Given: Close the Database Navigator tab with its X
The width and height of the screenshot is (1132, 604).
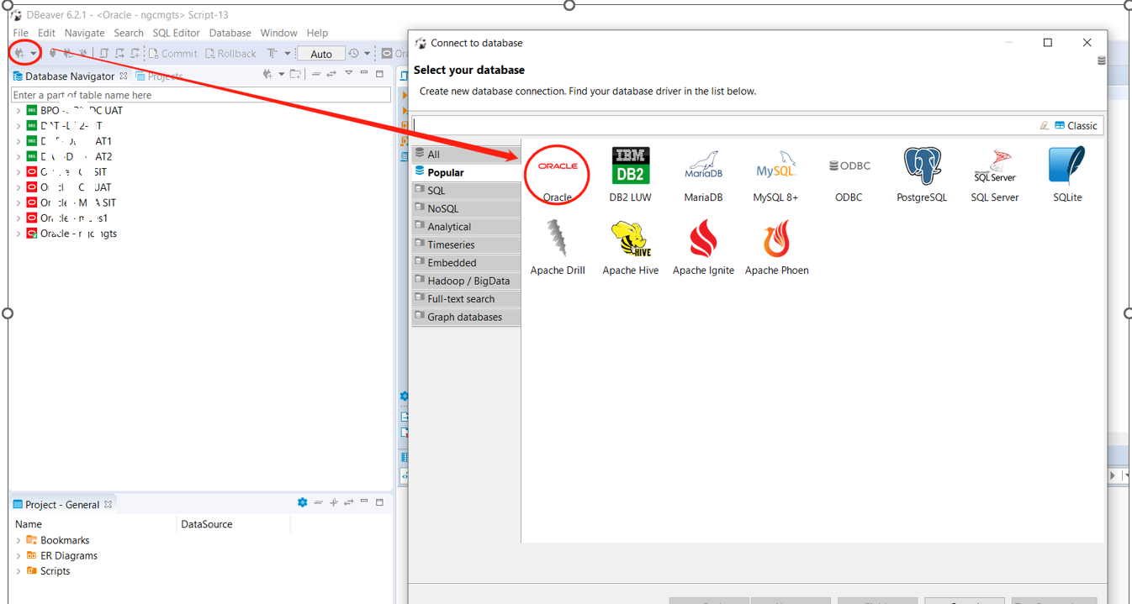Looking at the screenshot, I should (124, 76).
